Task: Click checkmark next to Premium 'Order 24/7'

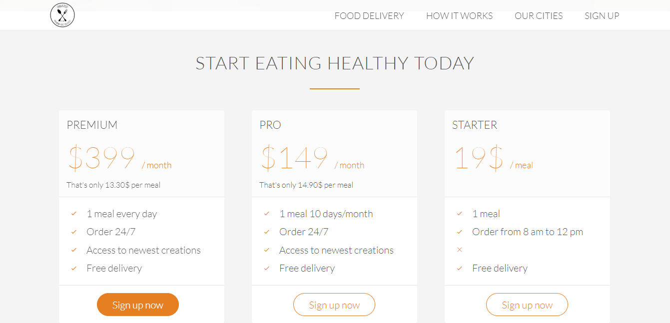Action: [74, 232]
